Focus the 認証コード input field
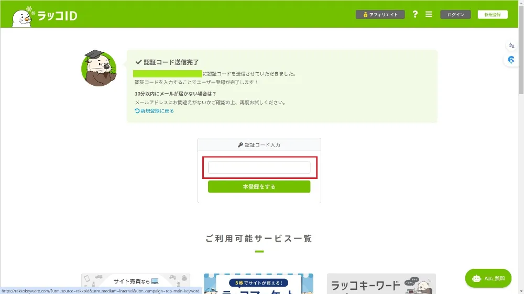The width and height of the screenshot is (524, 294). (x=259, y=167)
